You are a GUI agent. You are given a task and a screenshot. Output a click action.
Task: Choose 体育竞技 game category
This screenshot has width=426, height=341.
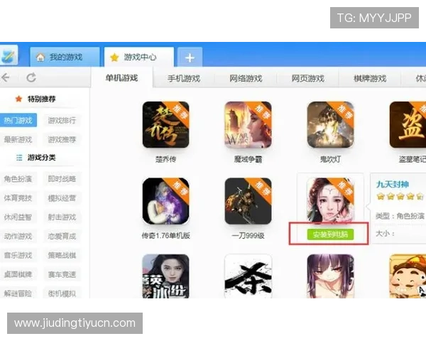(18, 198)
